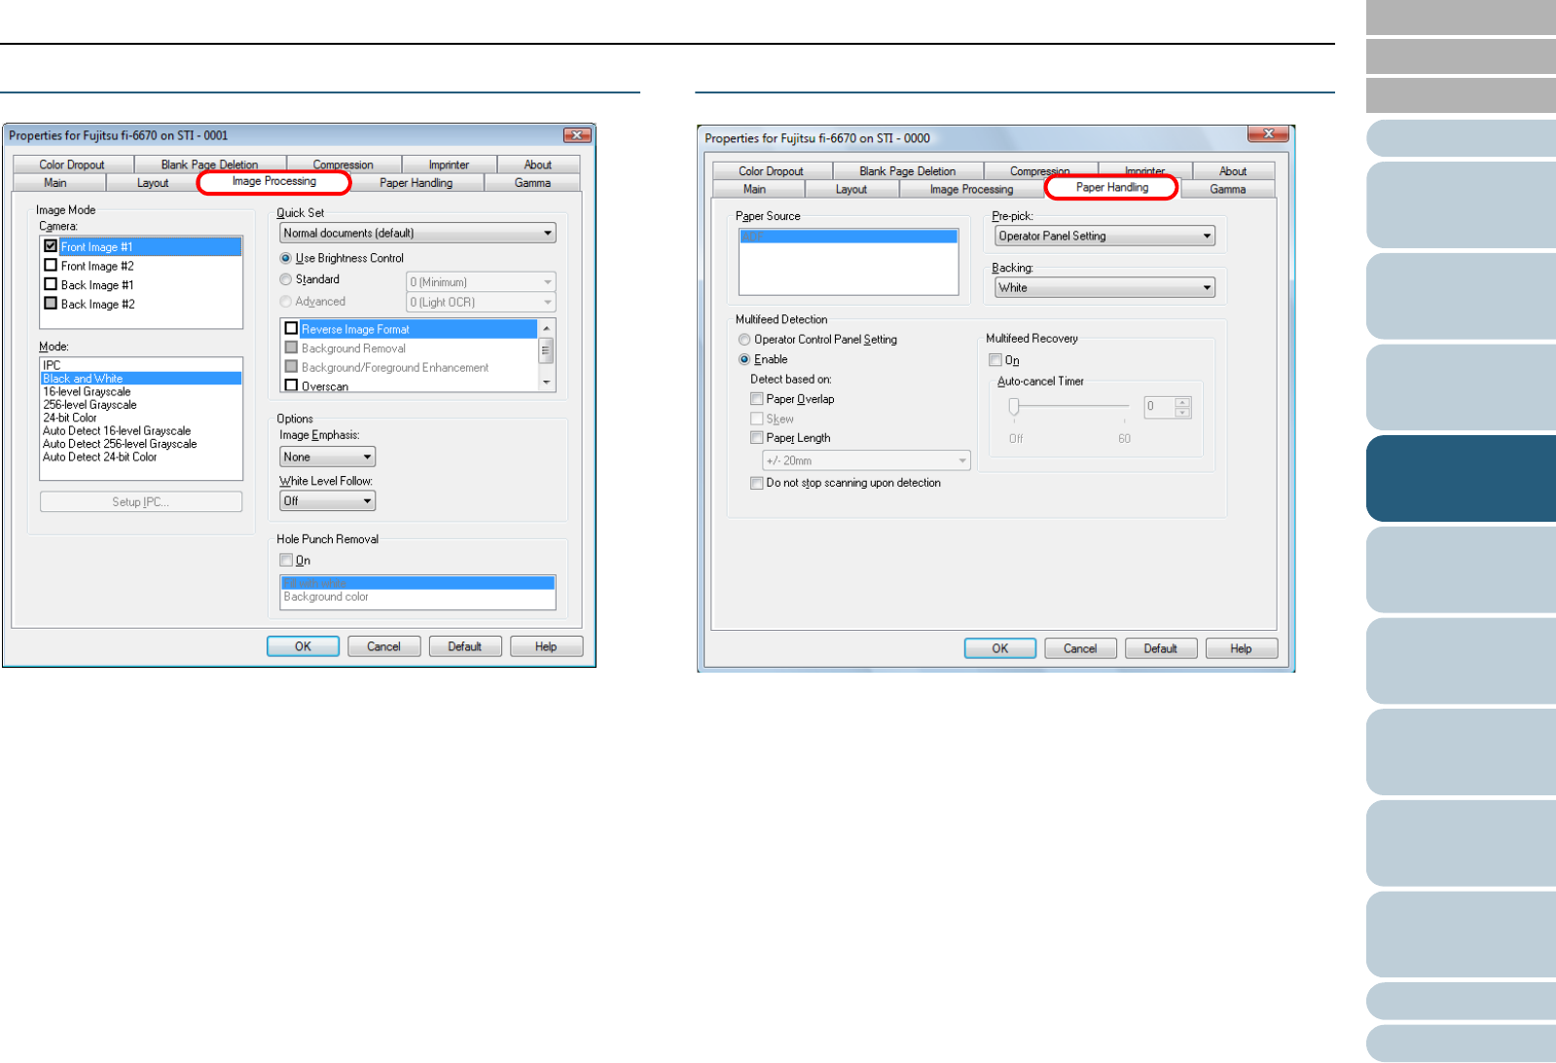Image resolution: width=1556 pixels, height=1063 pixels.
Task: Select Auto Detect 16-level Grayscale mode
Action: point(141,430)
